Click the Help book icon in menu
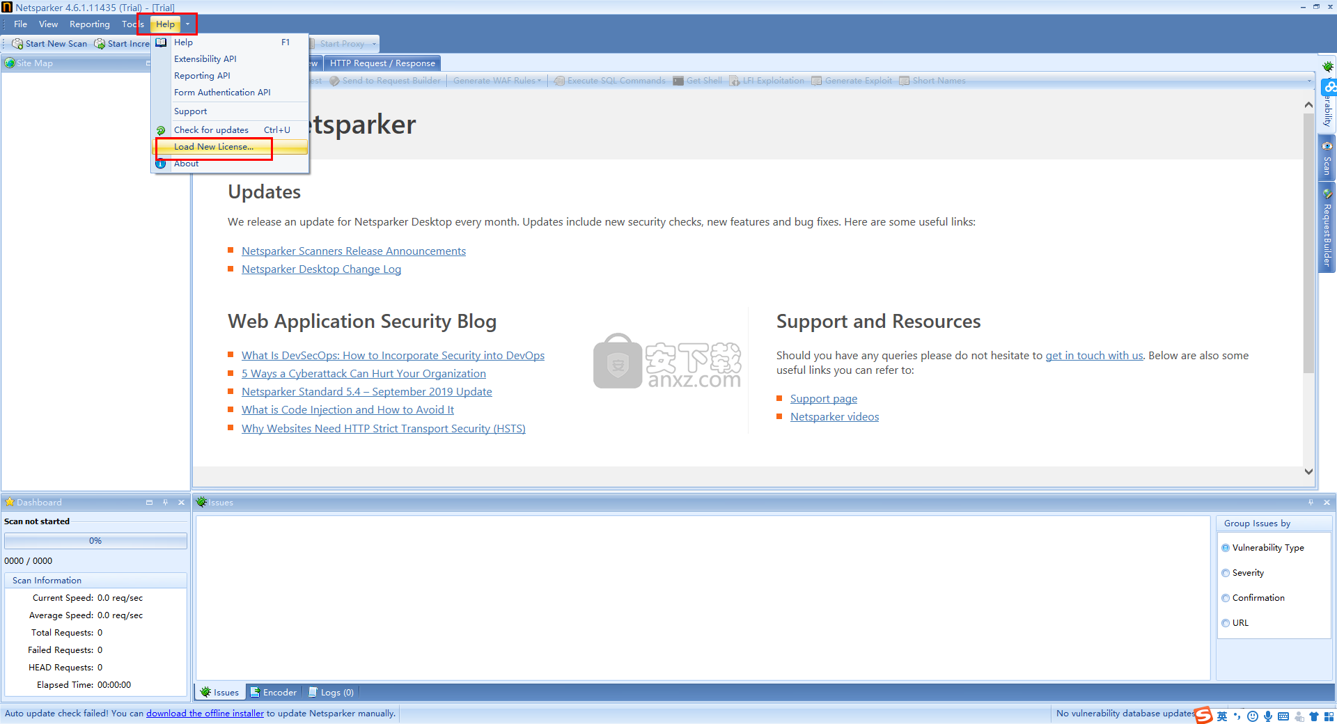The width and height of the screenshot is (1337, 724). (162, 42)
